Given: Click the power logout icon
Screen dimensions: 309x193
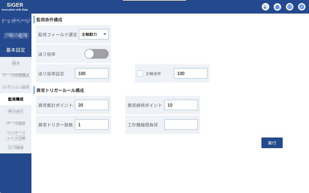Looking at the screenshot, I should pos(289,7).
